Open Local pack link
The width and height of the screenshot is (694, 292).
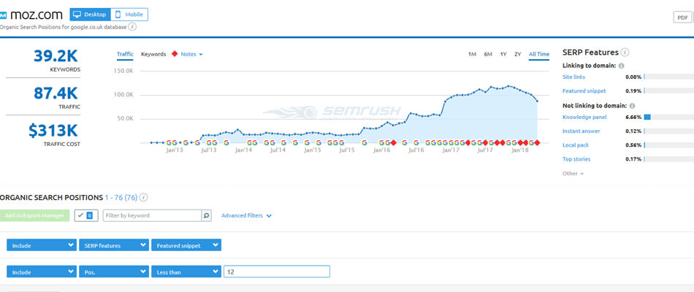pos(576,145)
